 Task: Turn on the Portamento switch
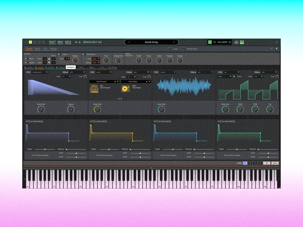point(84,54)
